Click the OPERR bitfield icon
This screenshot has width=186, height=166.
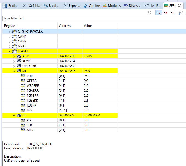[x=23, y=81]
